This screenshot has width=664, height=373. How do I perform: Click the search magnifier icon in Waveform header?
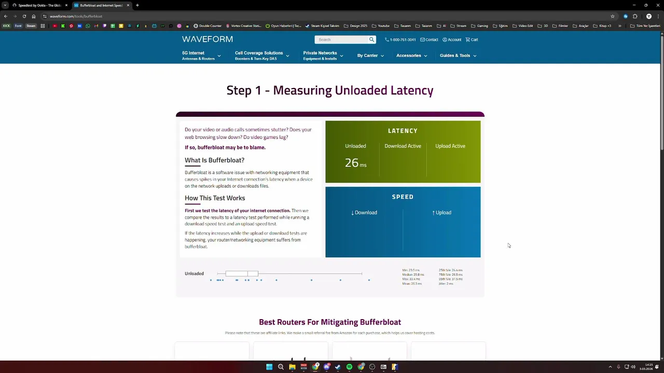pos(371,39)
